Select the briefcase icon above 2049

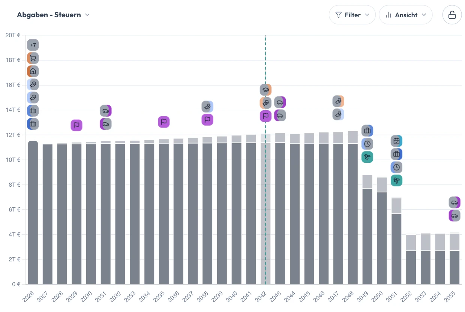coord(367,130)
